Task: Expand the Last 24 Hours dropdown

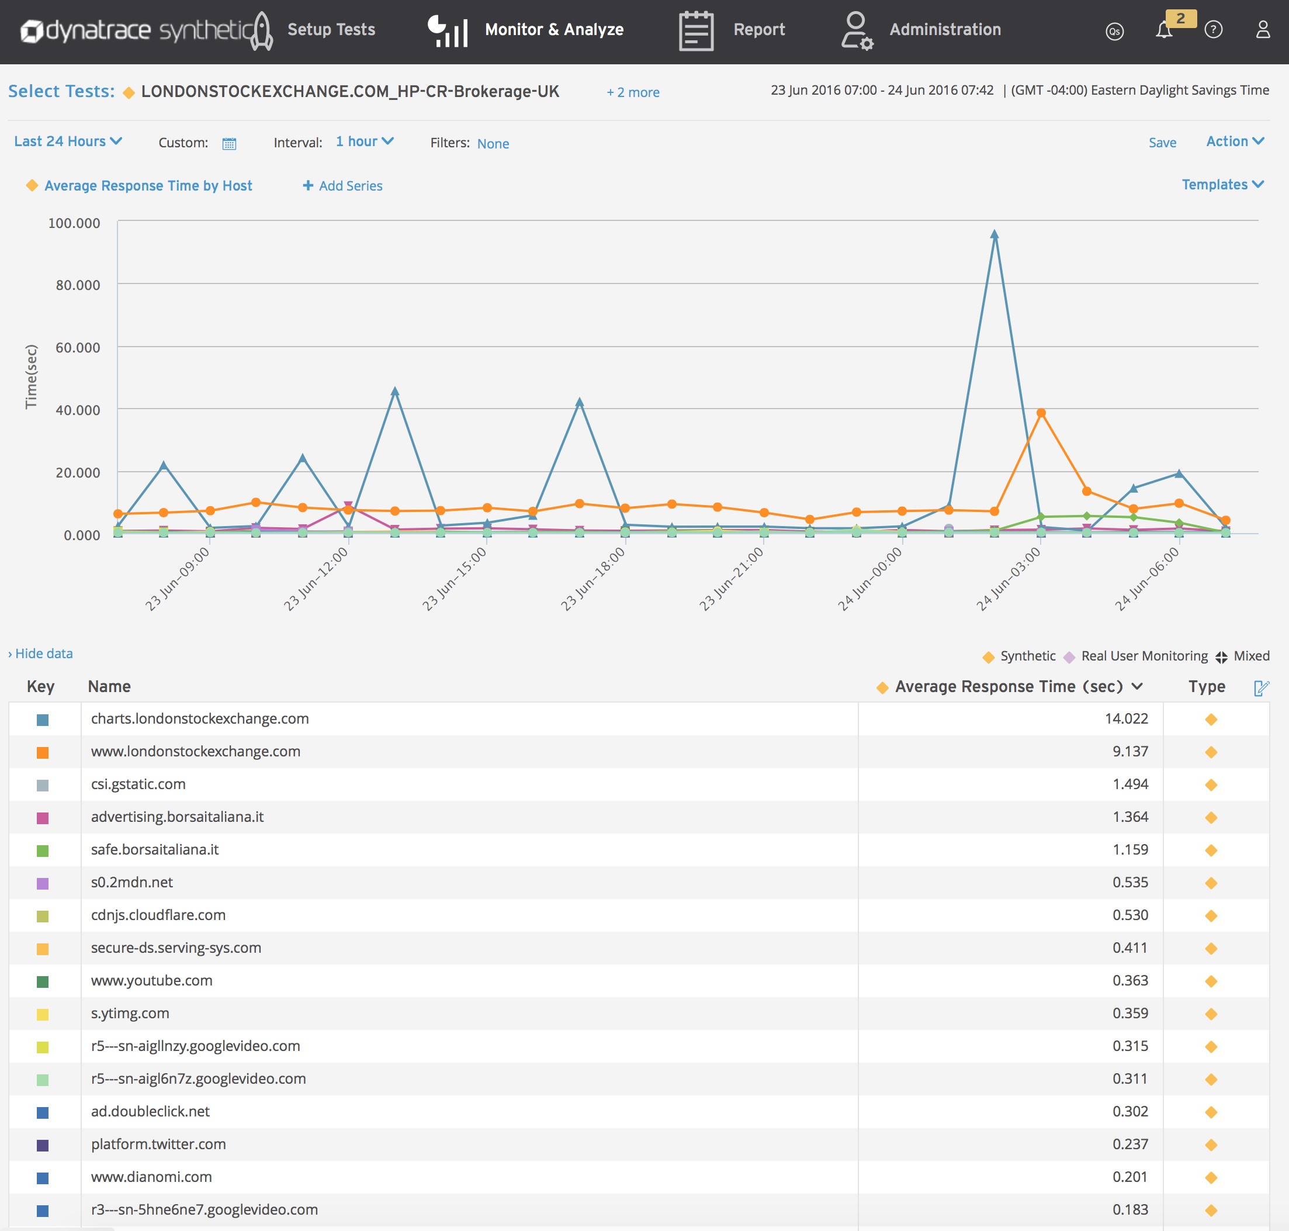Action: 68,141
